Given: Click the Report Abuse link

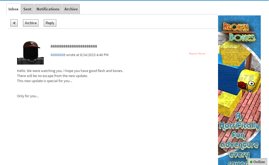Looking at the screenshot, I should coord(197,54).
